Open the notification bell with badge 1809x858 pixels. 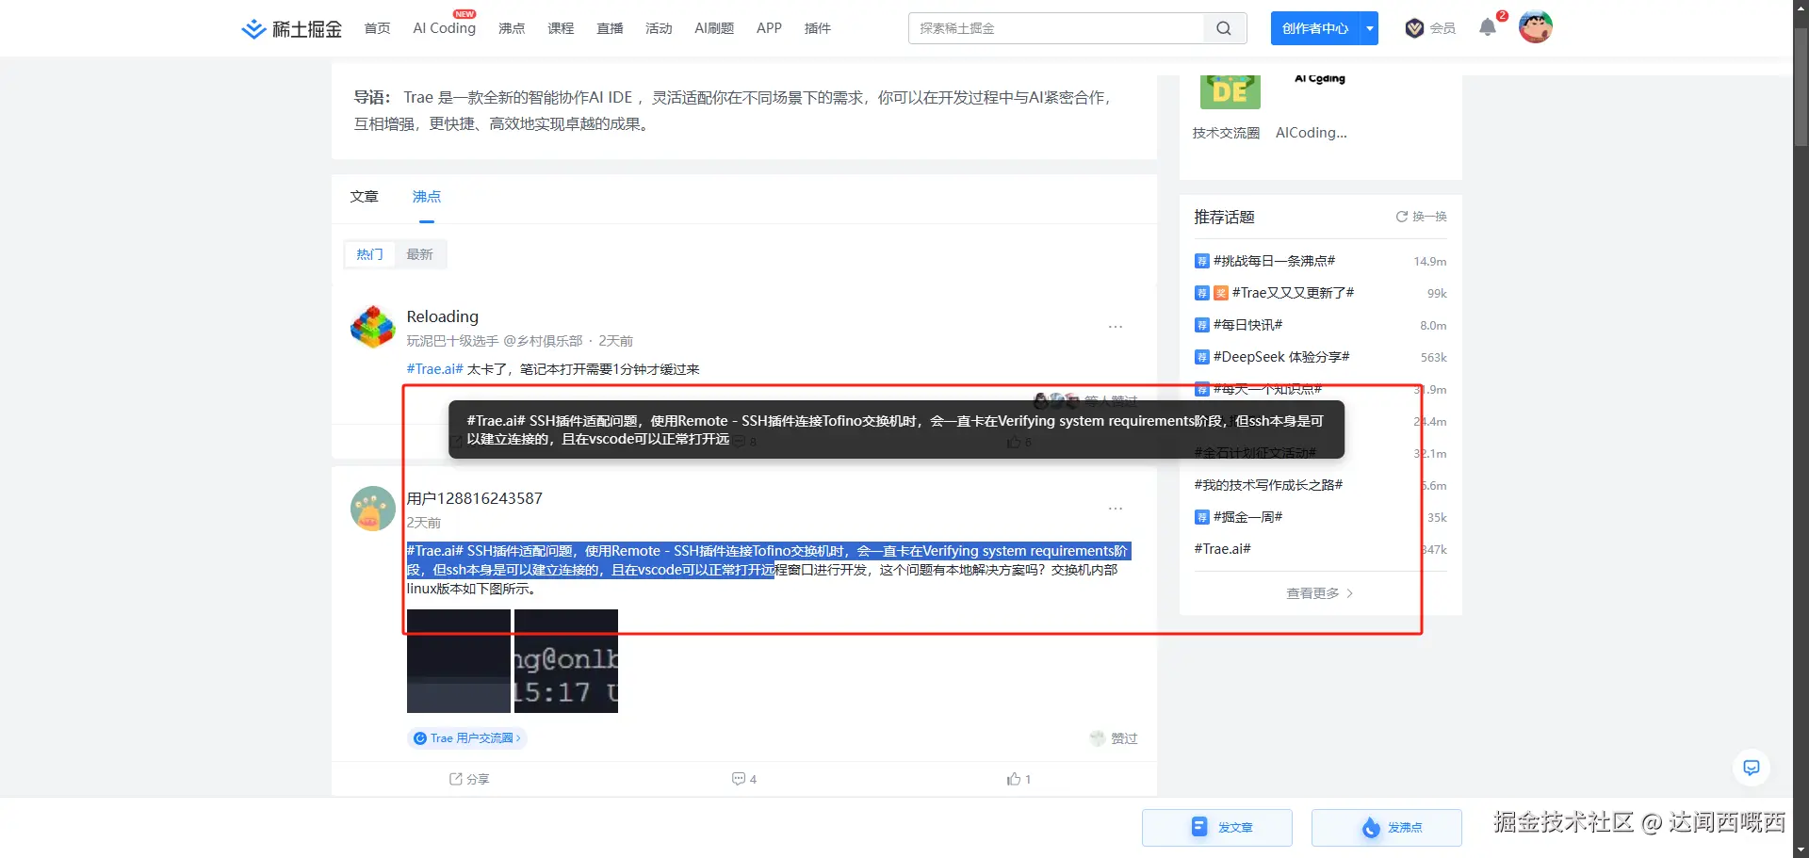(x=1487, y=28)
